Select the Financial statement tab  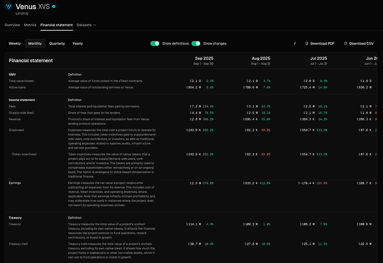coord(56,25)
